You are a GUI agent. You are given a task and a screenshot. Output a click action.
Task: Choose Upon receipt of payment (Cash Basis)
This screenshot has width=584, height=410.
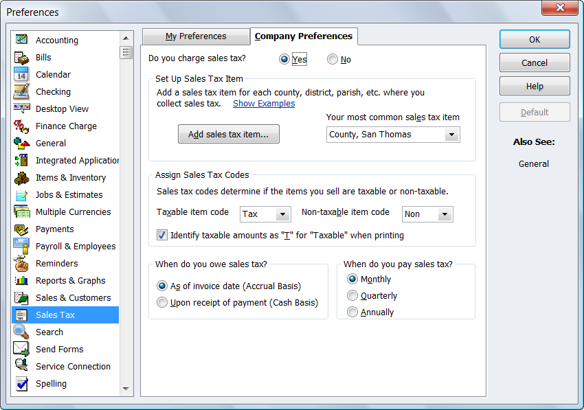(x=162, y=302)
